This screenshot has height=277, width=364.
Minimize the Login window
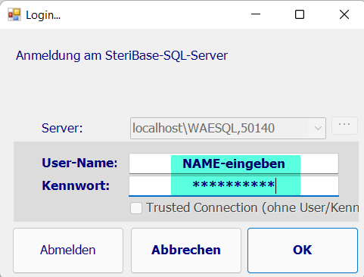tap(256, 14)
